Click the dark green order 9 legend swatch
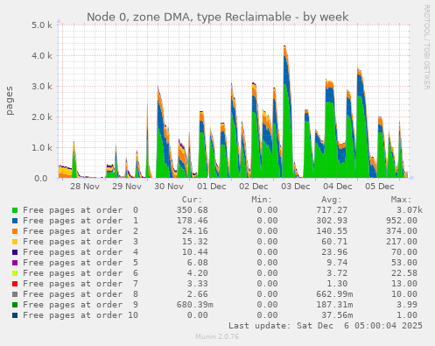 (15, 305)
